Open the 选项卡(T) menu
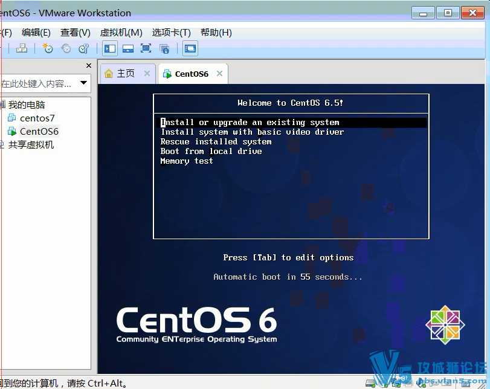The width and height of the screenshot is (490, 389). click(x=171, y=33)
